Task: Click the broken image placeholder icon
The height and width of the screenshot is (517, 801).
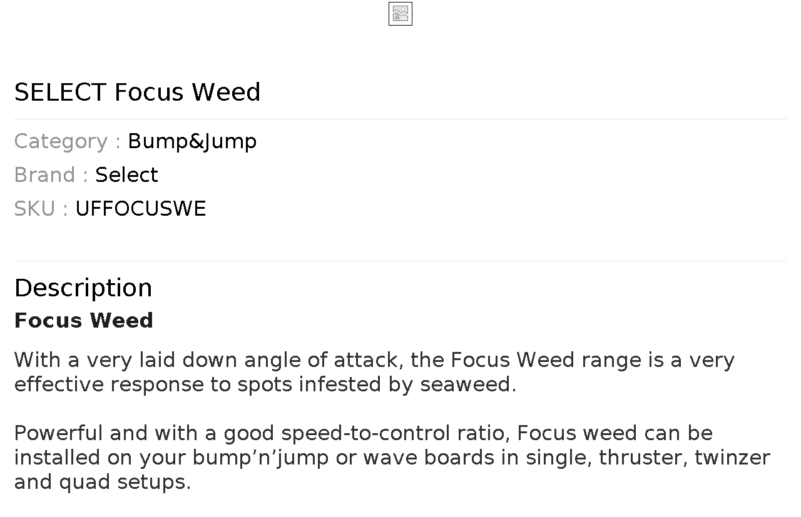Action: click(x=400, y=14)
